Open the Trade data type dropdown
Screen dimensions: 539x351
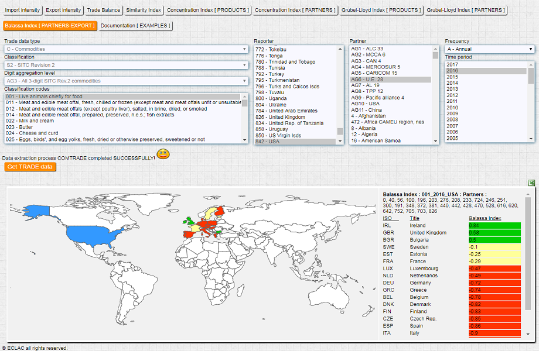coord(127,49)
